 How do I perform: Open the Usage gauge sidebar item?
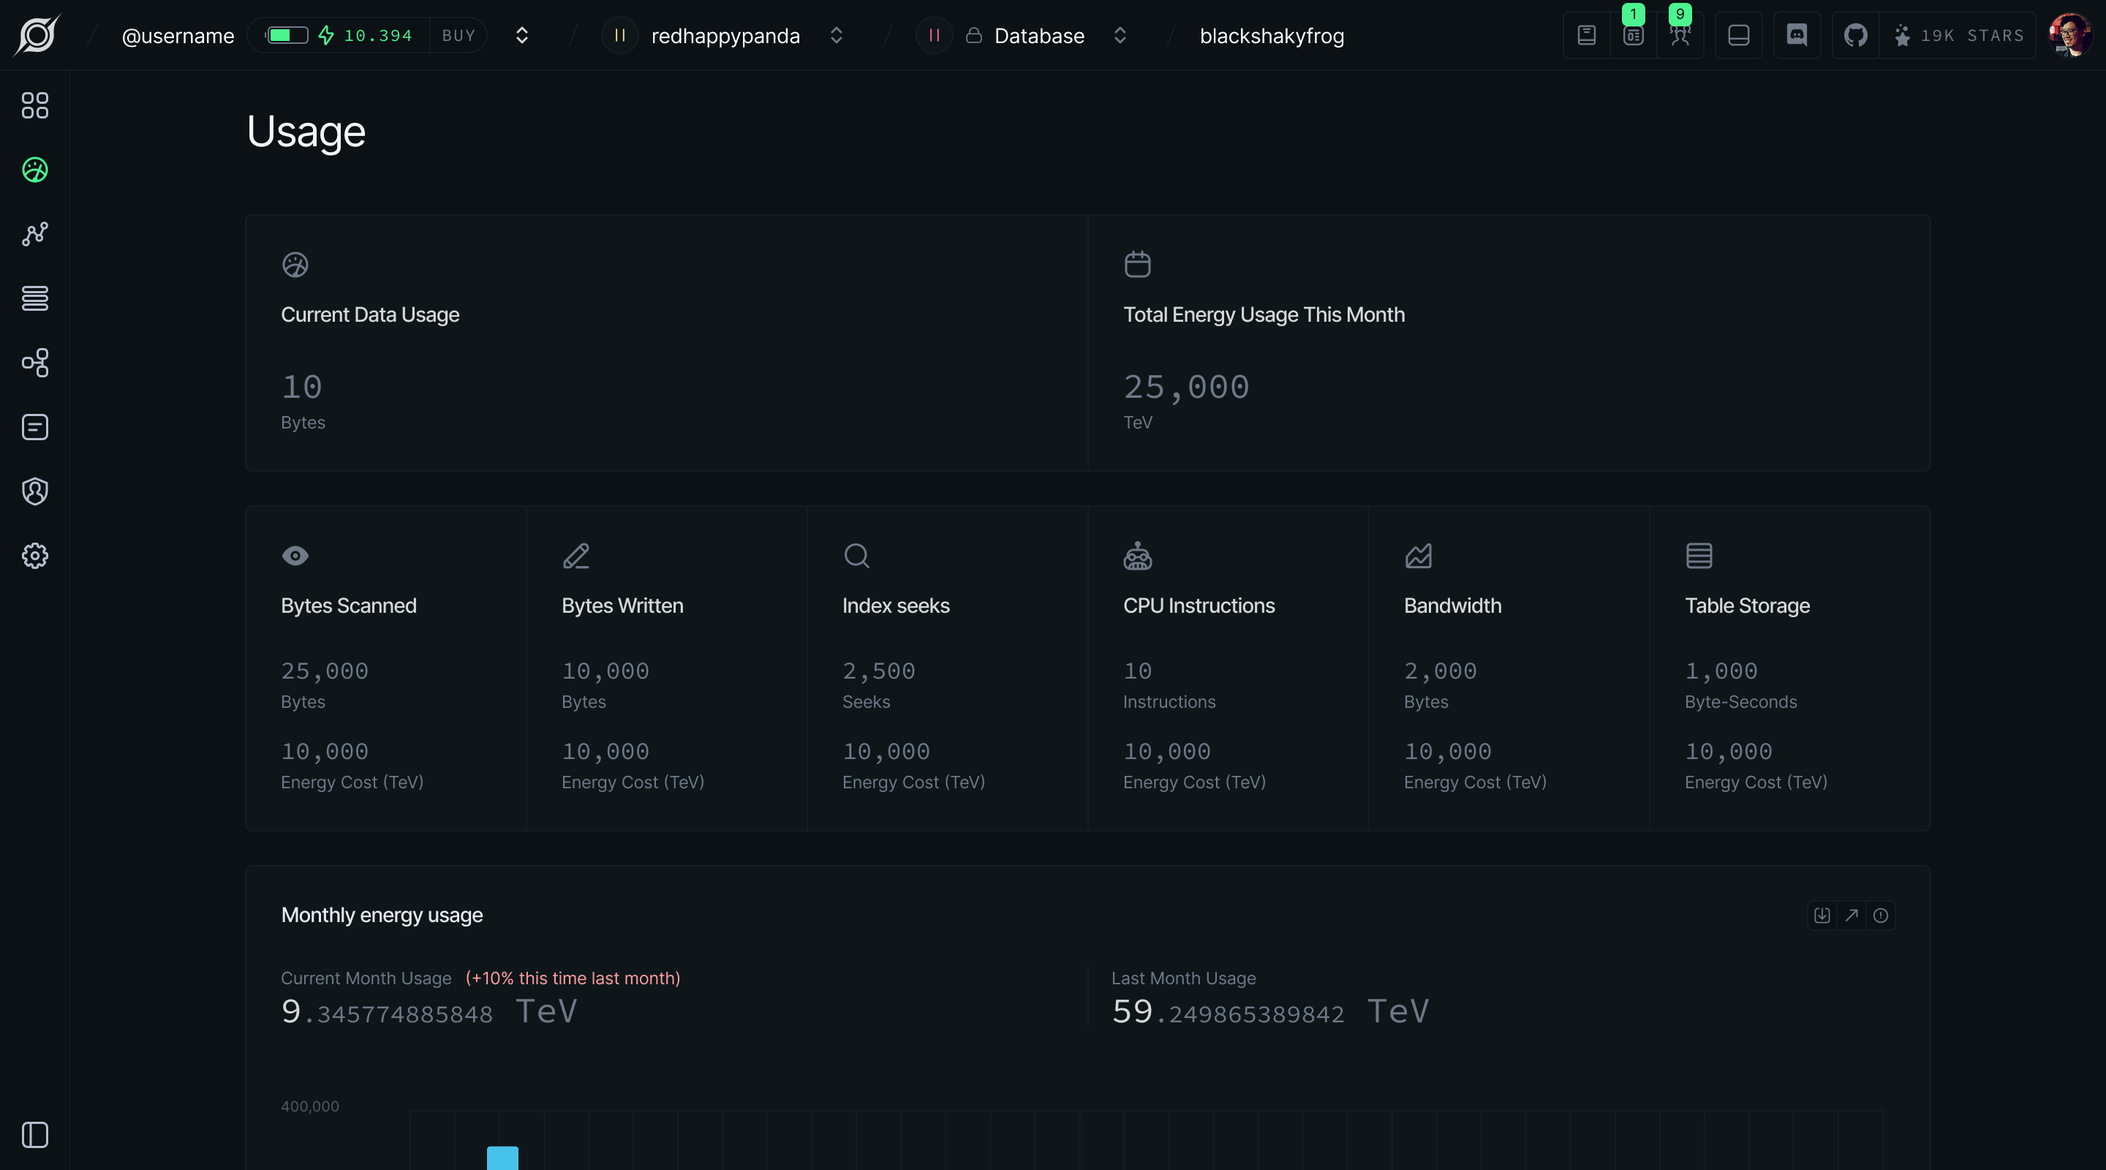coord(34,170)
